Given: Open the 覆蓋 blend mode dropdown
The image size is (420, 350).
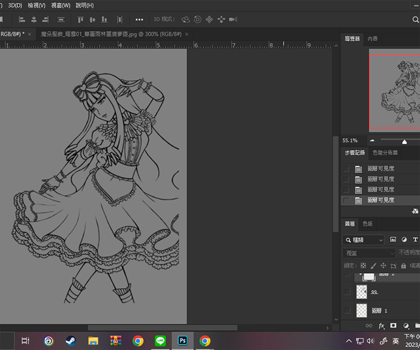Looking at the screenshot, I should coord(369,253).
